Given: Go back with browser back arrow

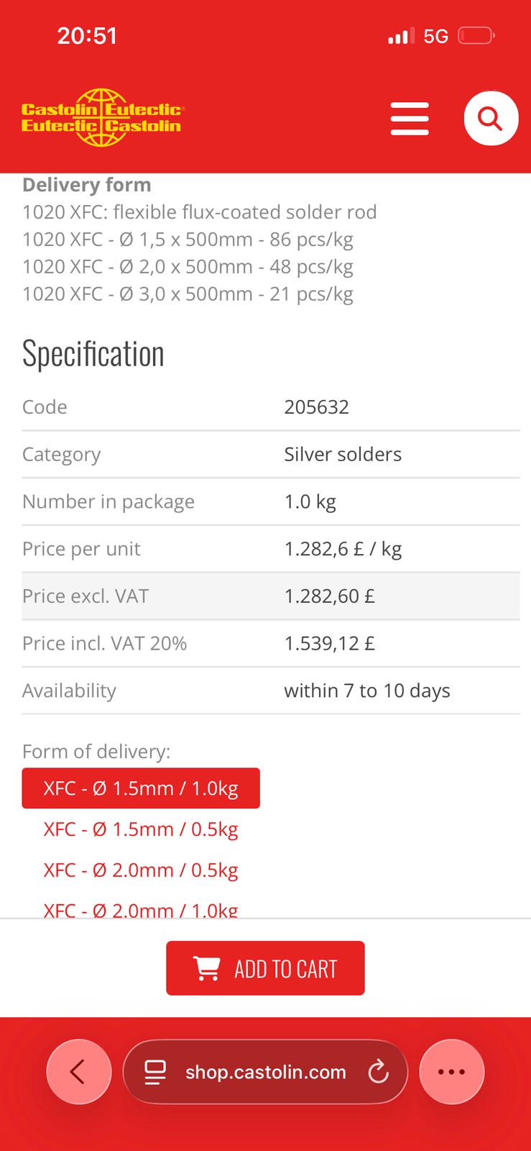Looking at the screenshot, I should click(x=78, y=1072).
